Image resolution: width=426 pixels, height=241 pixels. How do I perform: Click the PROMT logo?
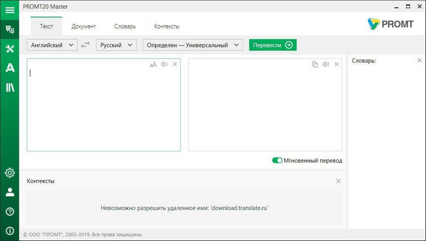pyautogui.click(x=391, y=24)
